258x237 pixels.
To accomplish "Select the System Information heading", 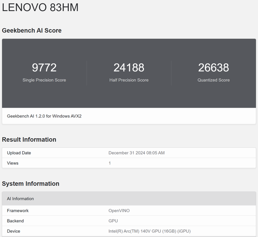I will (31, 184).
